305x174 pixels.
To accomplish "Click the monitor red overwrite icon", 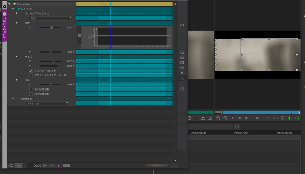I will (x=210, y=118).
